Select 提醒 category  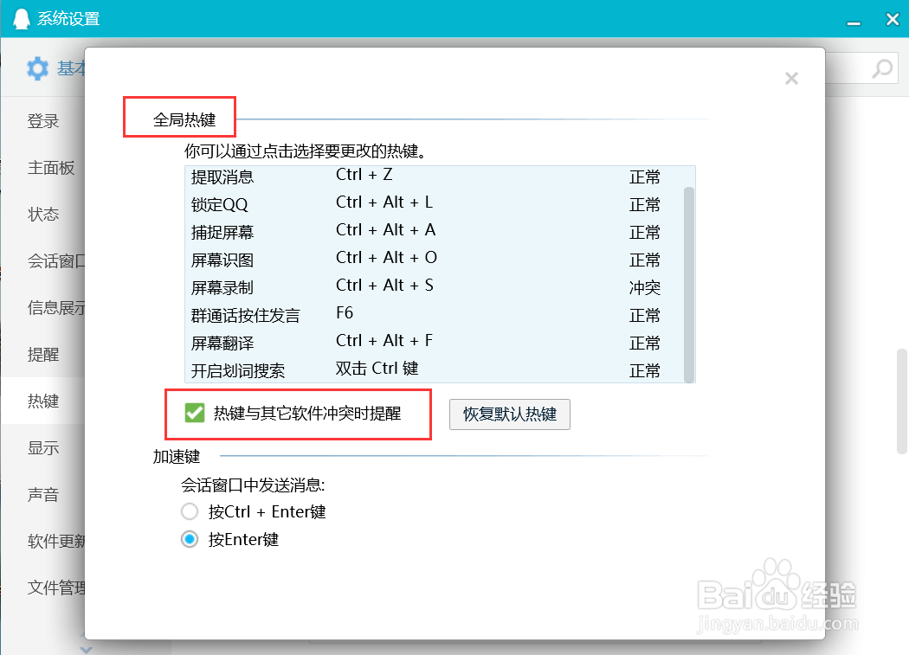tap(42, 354)
